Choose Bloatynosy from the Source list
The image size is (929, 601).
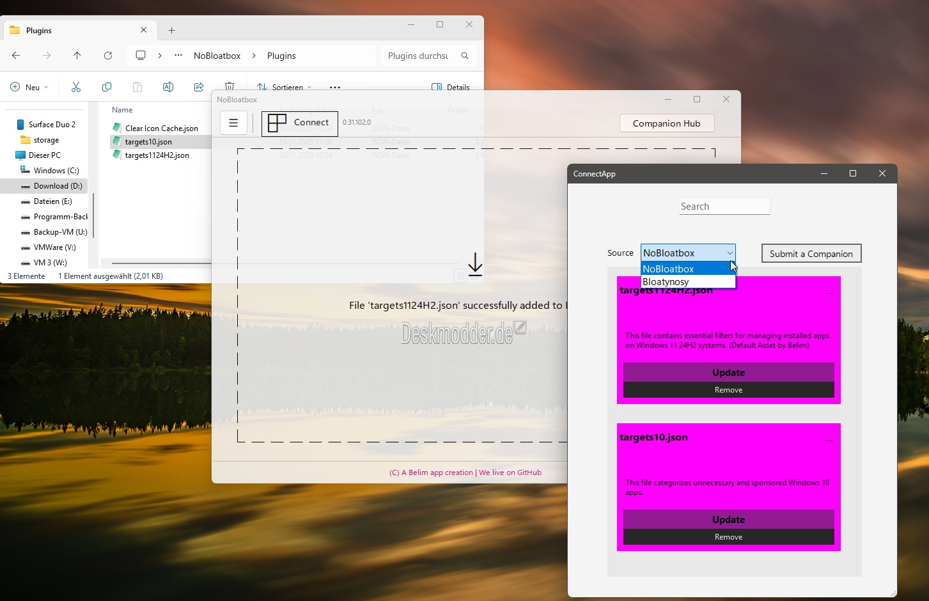pyautogui.click(x=688, y=282)
